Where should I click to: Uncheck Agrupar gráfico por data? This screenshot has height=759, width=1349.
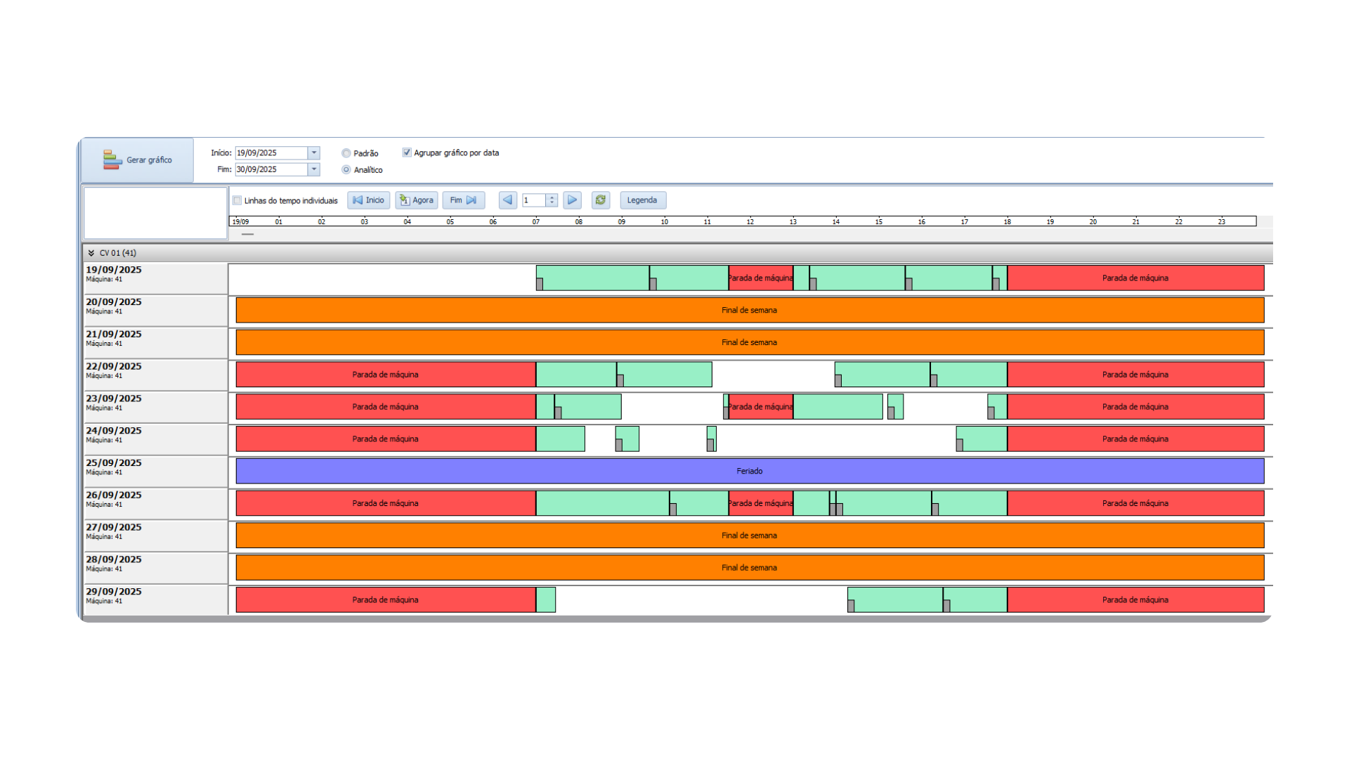(407, 153)
